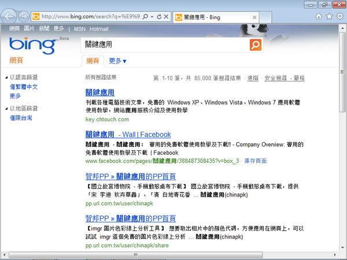Open Favorites star icon
The width and height of the screenshot is (347, 260).
tap(329, 16)
